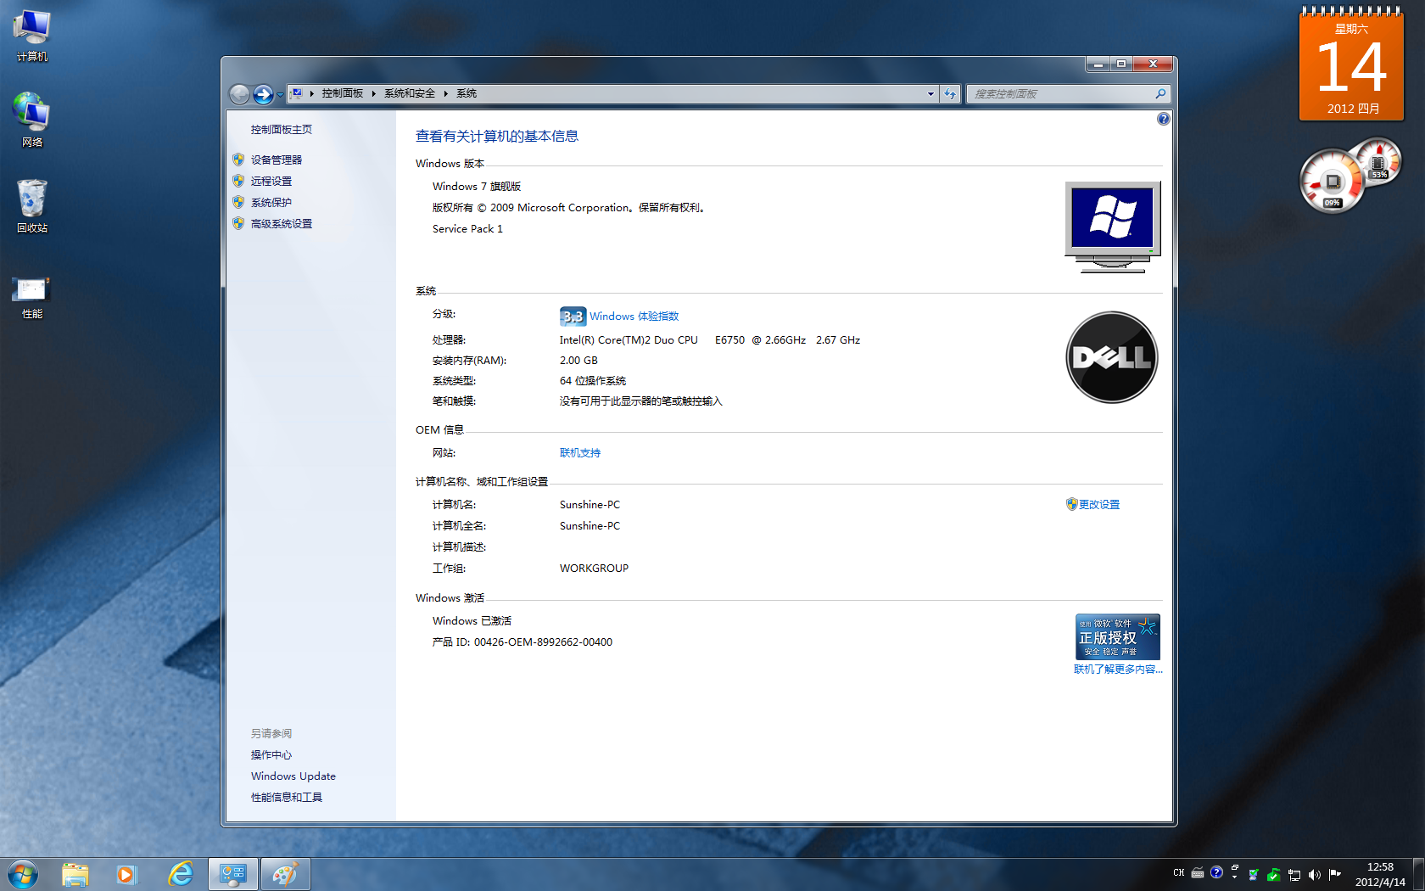Open the 计算机 desktop icon

click(x=32, y=36)
